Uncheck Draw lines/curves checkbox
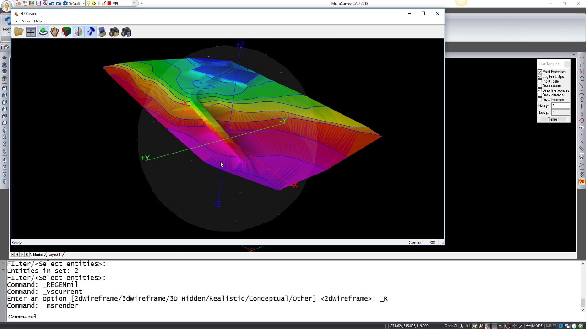 click(540, 90)
